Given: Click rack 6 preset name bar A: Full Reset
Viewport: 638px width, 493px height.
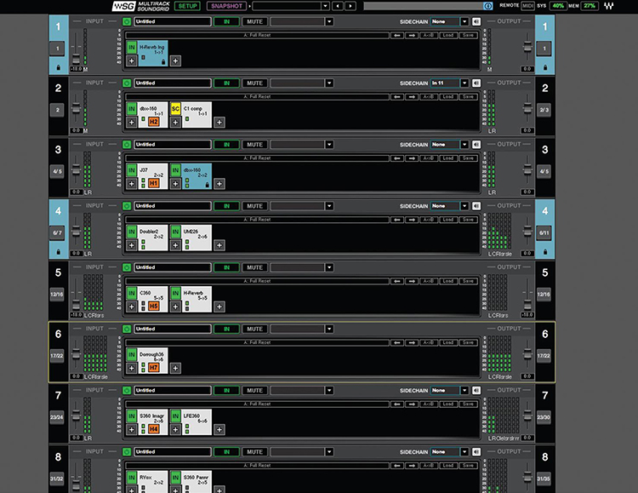Looking at the screenshot, I should tap(257, 342).
